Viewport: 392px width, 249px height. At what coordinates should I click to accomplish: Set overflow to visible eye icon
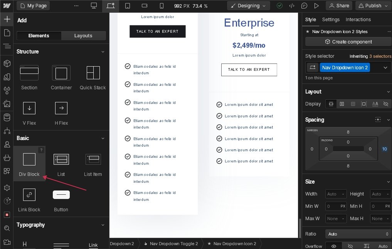(334, 246)
